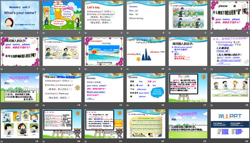Viewport: 250px width, 143px height.
Task: Click the animation star under slide 15
Action: 86,105
